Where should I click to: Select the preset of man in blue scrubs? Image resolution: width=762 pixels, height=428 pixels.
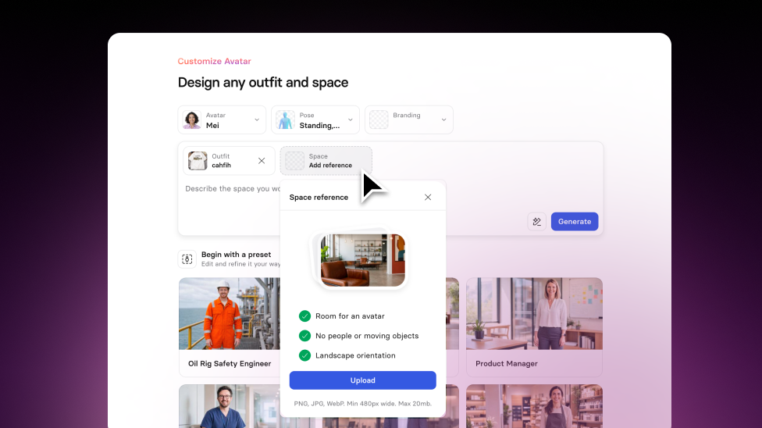(230, 406)
